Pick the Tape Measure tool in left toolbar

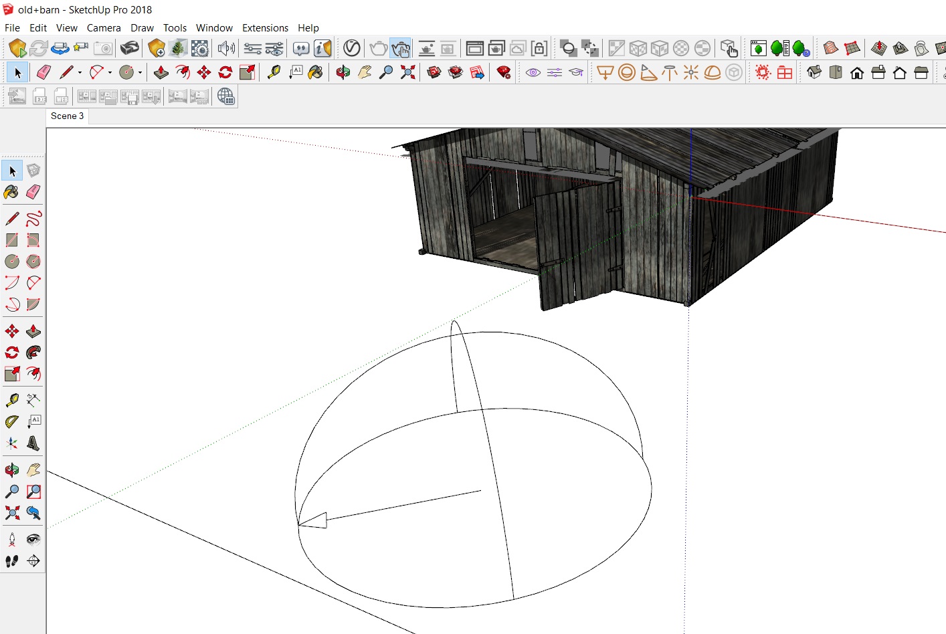pos(12,401)
